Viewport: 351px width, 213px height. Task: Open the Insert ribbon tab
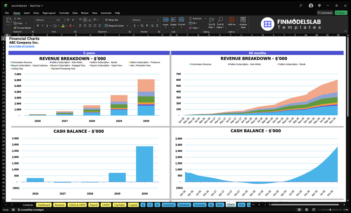tap(27, 13)
